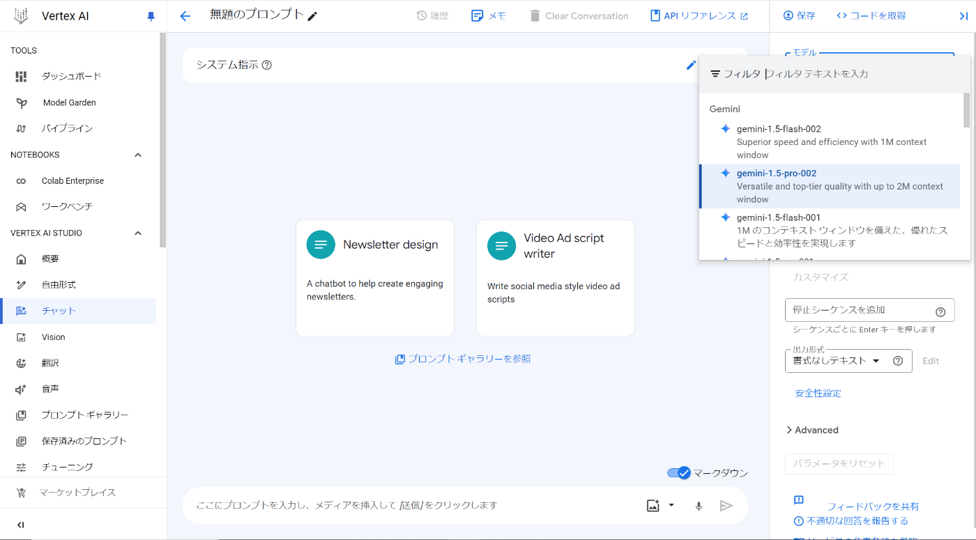Go back using the left arrow
The width and height of the screenshot is (976, 540).
pos(185,16)
